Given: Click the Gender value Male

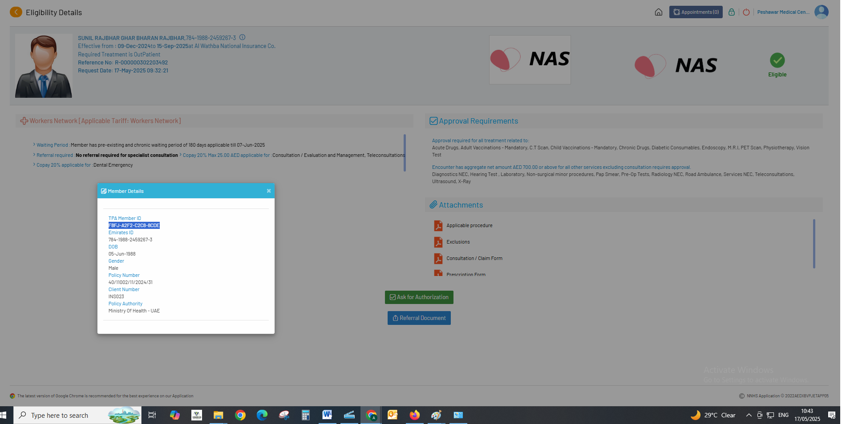Looking at the screenshot, I should click(x=113, y=268).
